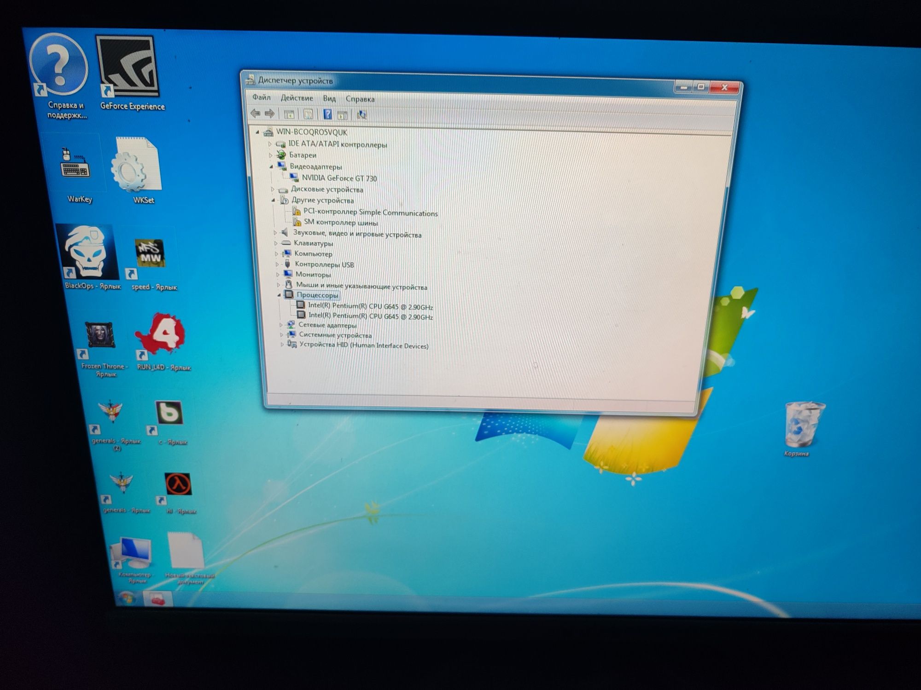
Task: Expand the Батареи node arrow
Action: pos(271,155)
